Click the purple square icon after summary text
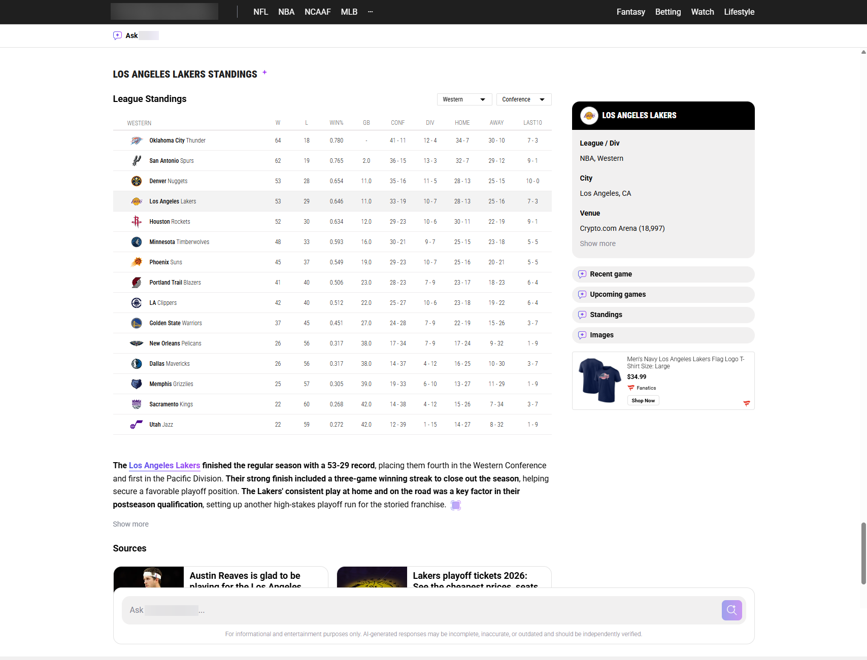867x660 pixels. (x=456, y=505)
